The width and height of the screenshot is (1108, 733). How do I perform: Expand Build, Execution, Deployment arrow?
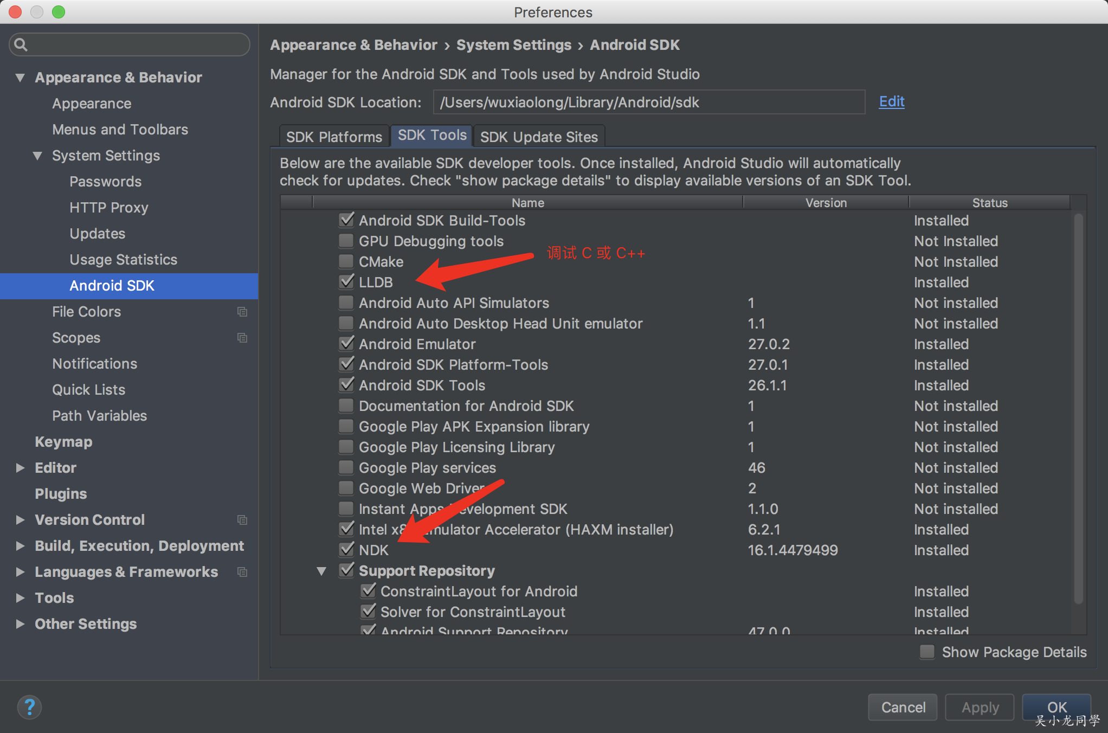[x=20, y=546]
